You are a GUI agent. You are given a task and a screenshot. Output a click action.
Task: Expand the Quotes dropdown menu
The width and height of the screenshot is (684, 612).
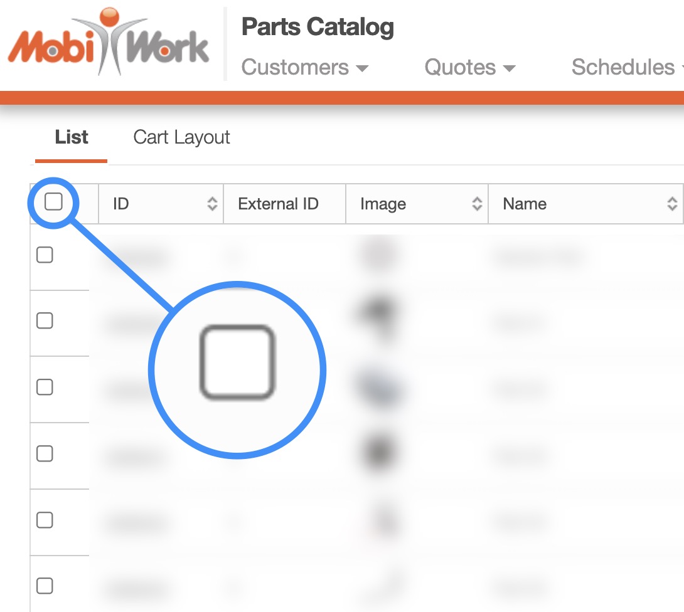coord(469,67)
